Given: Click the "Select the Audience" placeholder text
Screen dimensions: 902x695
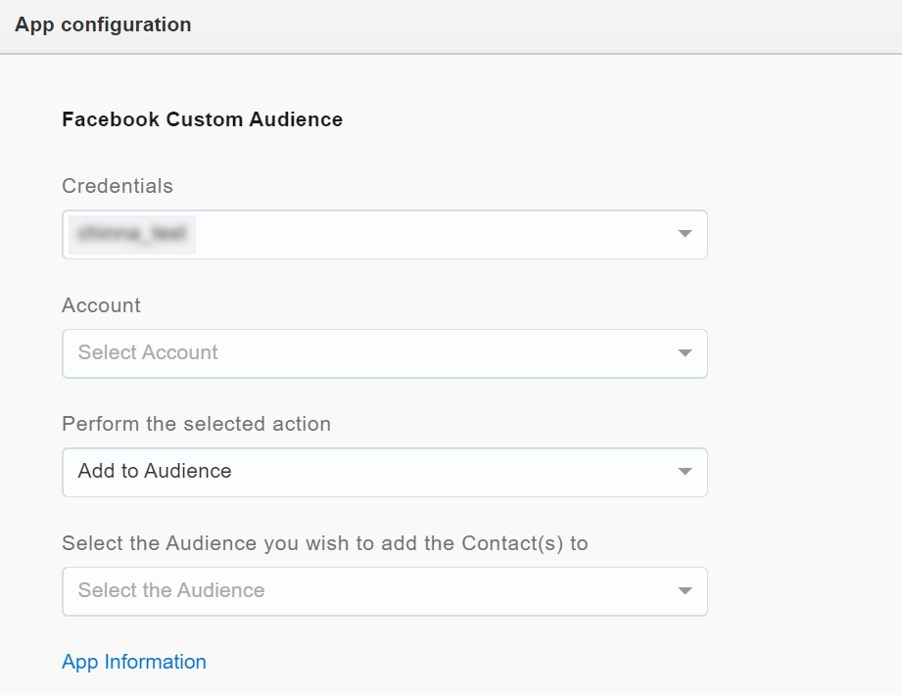Looking at the screenshot, I should click(x=171, y=590).
